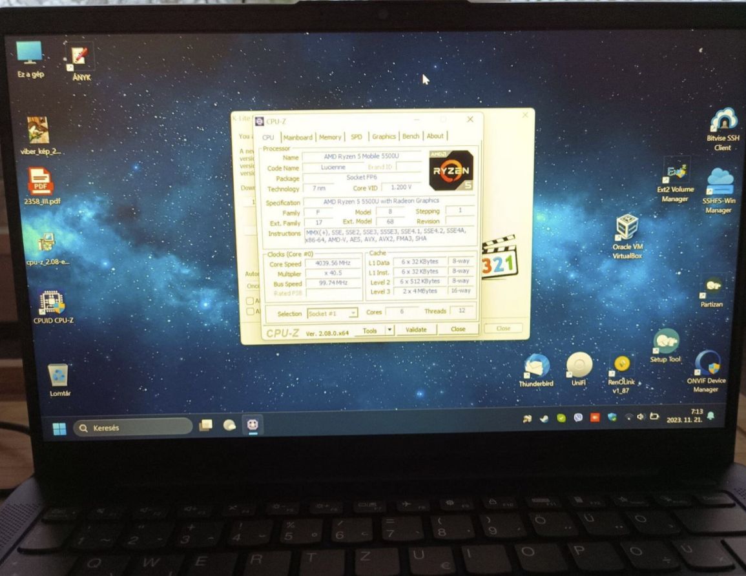The image size is (746, 576).
Task: Open the folder icon on the taskbar
Action: click(x=206, y=426)
